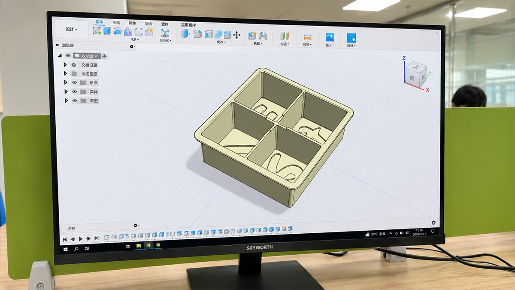Select the 命名视图 folder row
Screen dimensions: 515x290
pos(85,74)
